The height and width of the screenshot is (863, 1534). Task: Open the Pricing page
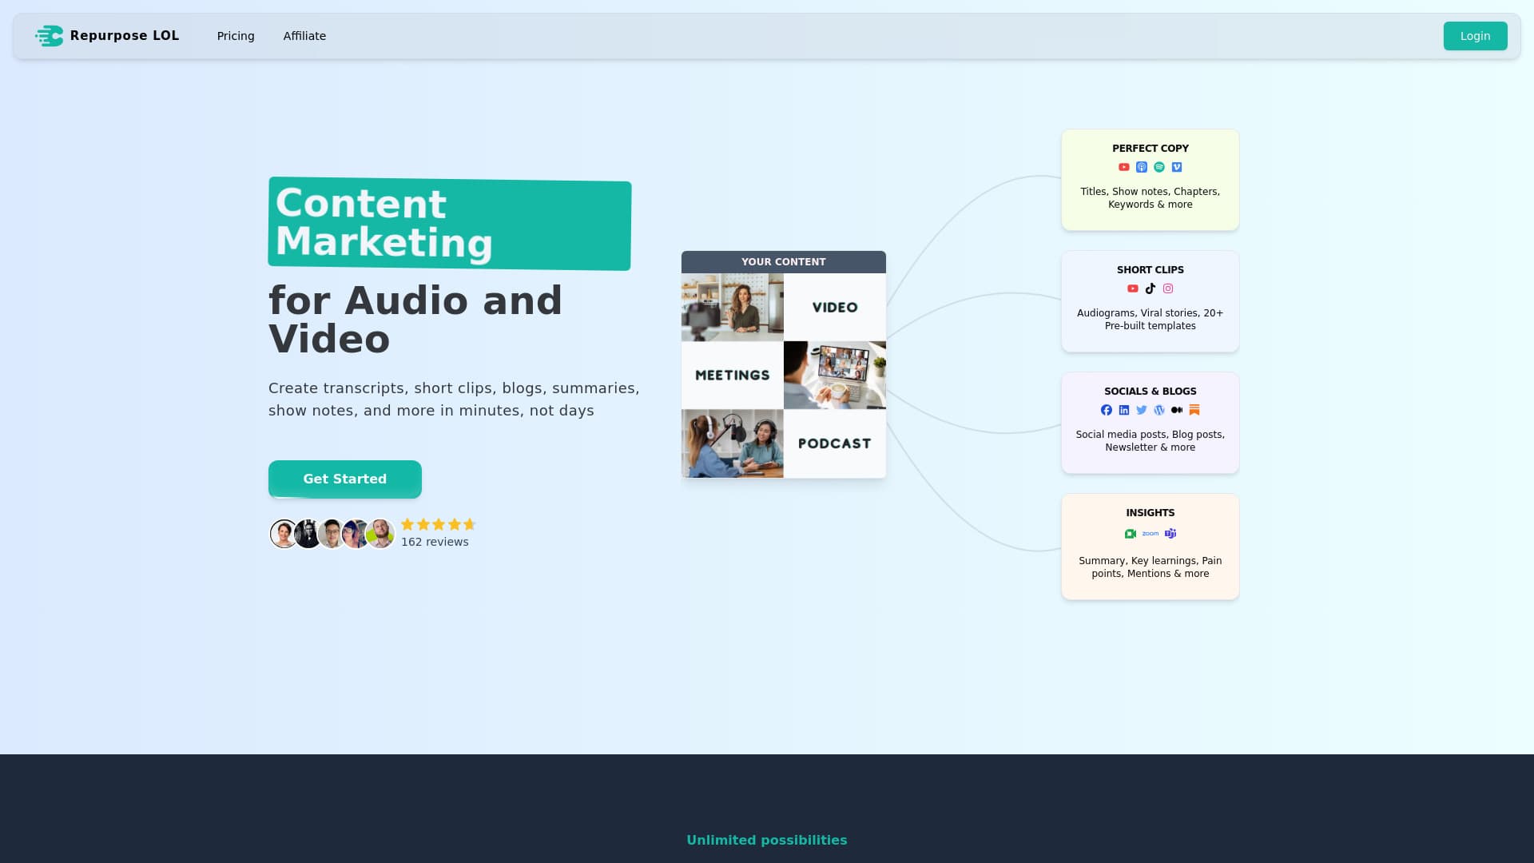[x=236, y=36]
